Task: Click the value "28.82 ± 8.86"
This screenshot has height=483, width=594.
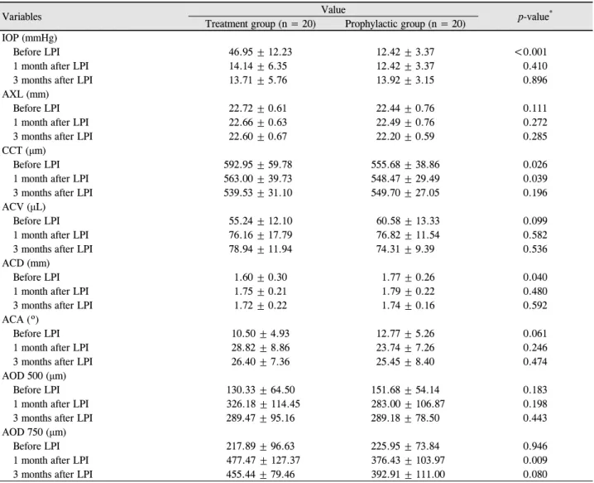Action: pyautogui.click(x=261, y=348)
